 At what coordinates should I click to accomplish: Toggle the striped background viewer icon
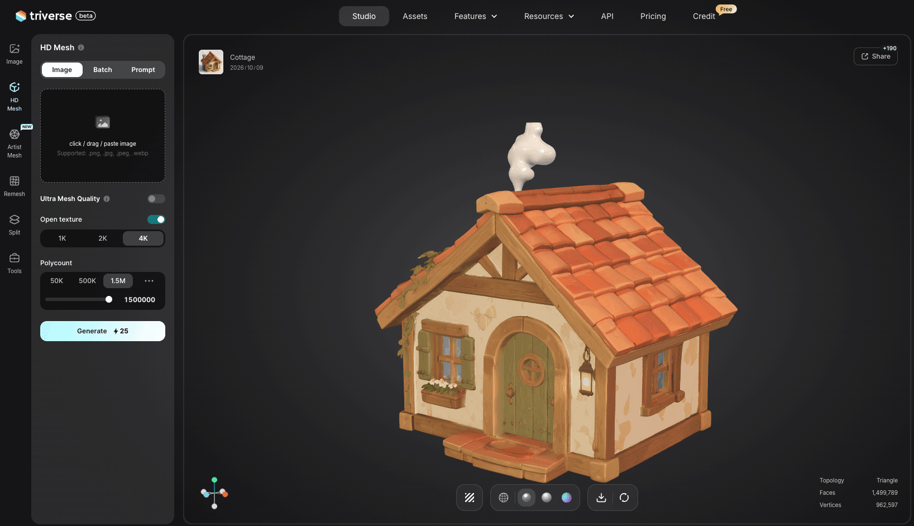pyautogui.click(x=470, y=498)
